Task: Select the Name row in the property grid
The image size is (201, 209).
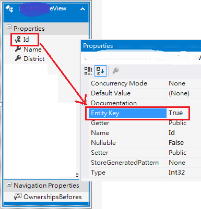Action: coord(145,133)
